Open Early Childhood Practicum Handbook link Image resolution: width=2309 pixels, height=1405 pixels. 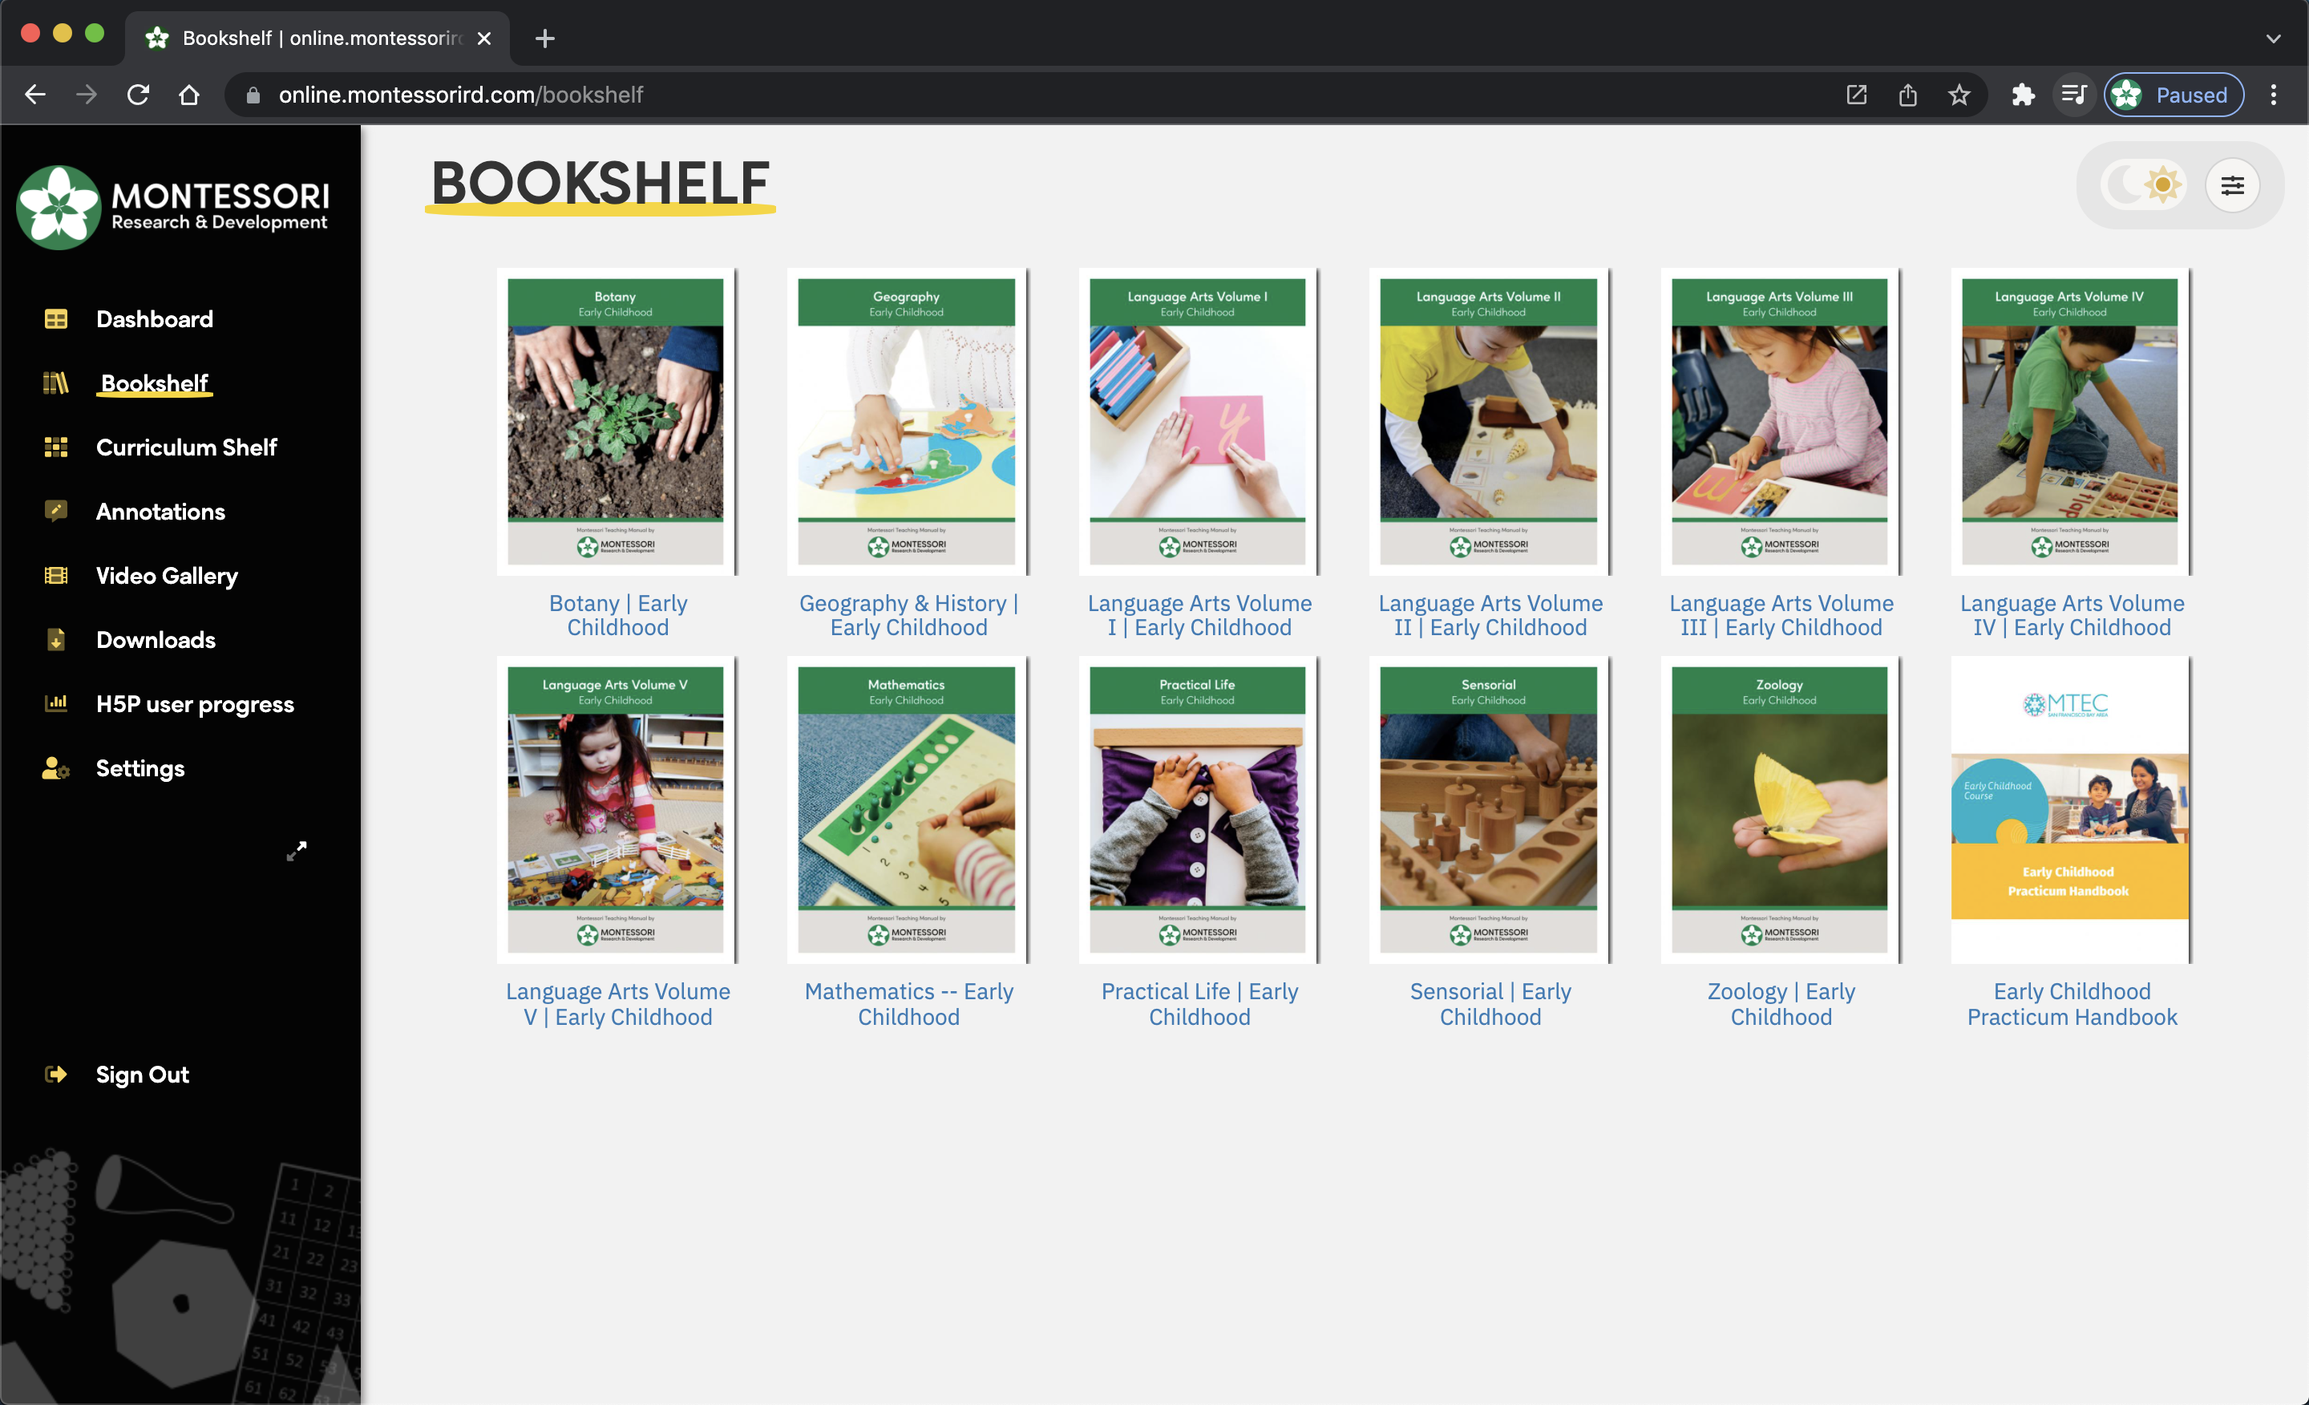tap(2072, 1004)
